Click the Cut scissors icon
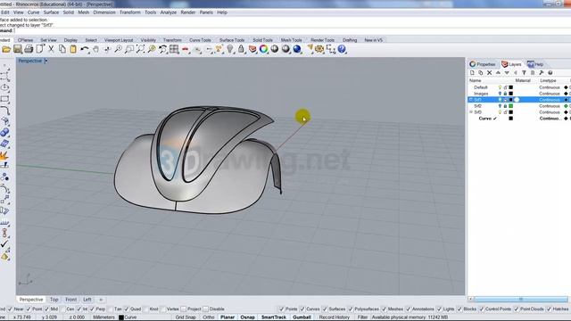The height and width of the screenshot is (321, 571). click(52, 49)
